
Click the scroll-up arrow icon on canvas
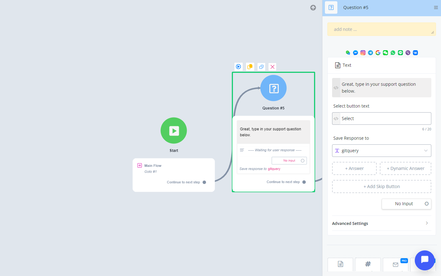pos(313,8)
